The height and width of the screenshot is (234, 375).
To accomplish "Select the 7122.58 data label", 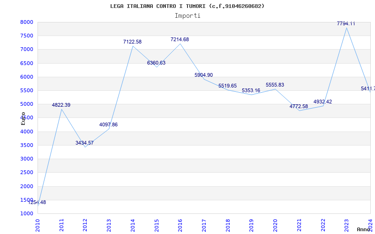I will tap(132, 42).
